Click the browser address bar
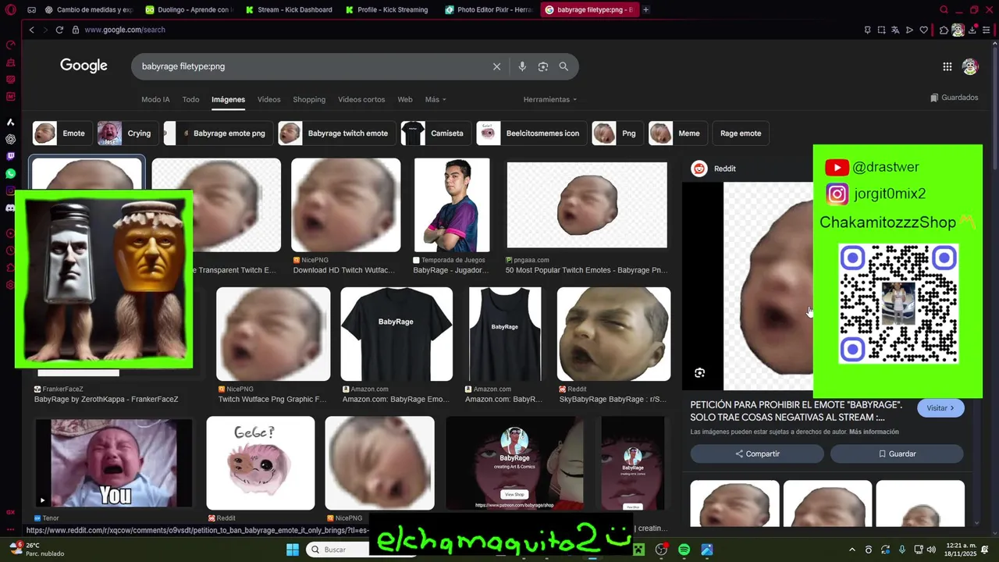The height and width of the screenshot is (562, 999). 468,30
